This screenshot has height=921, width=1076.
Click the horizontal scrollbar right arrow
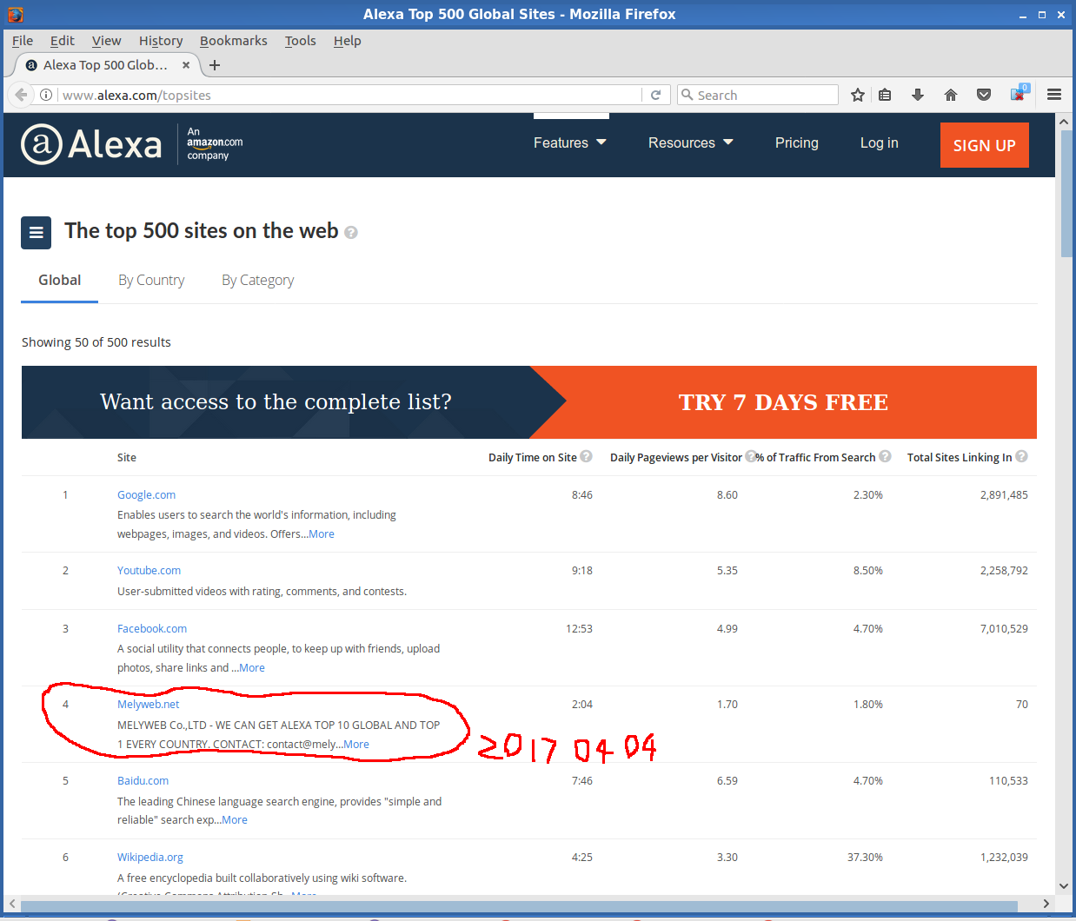point(1046,904)
